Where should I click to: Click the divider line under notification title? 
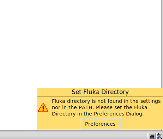(x=100, y=97)
